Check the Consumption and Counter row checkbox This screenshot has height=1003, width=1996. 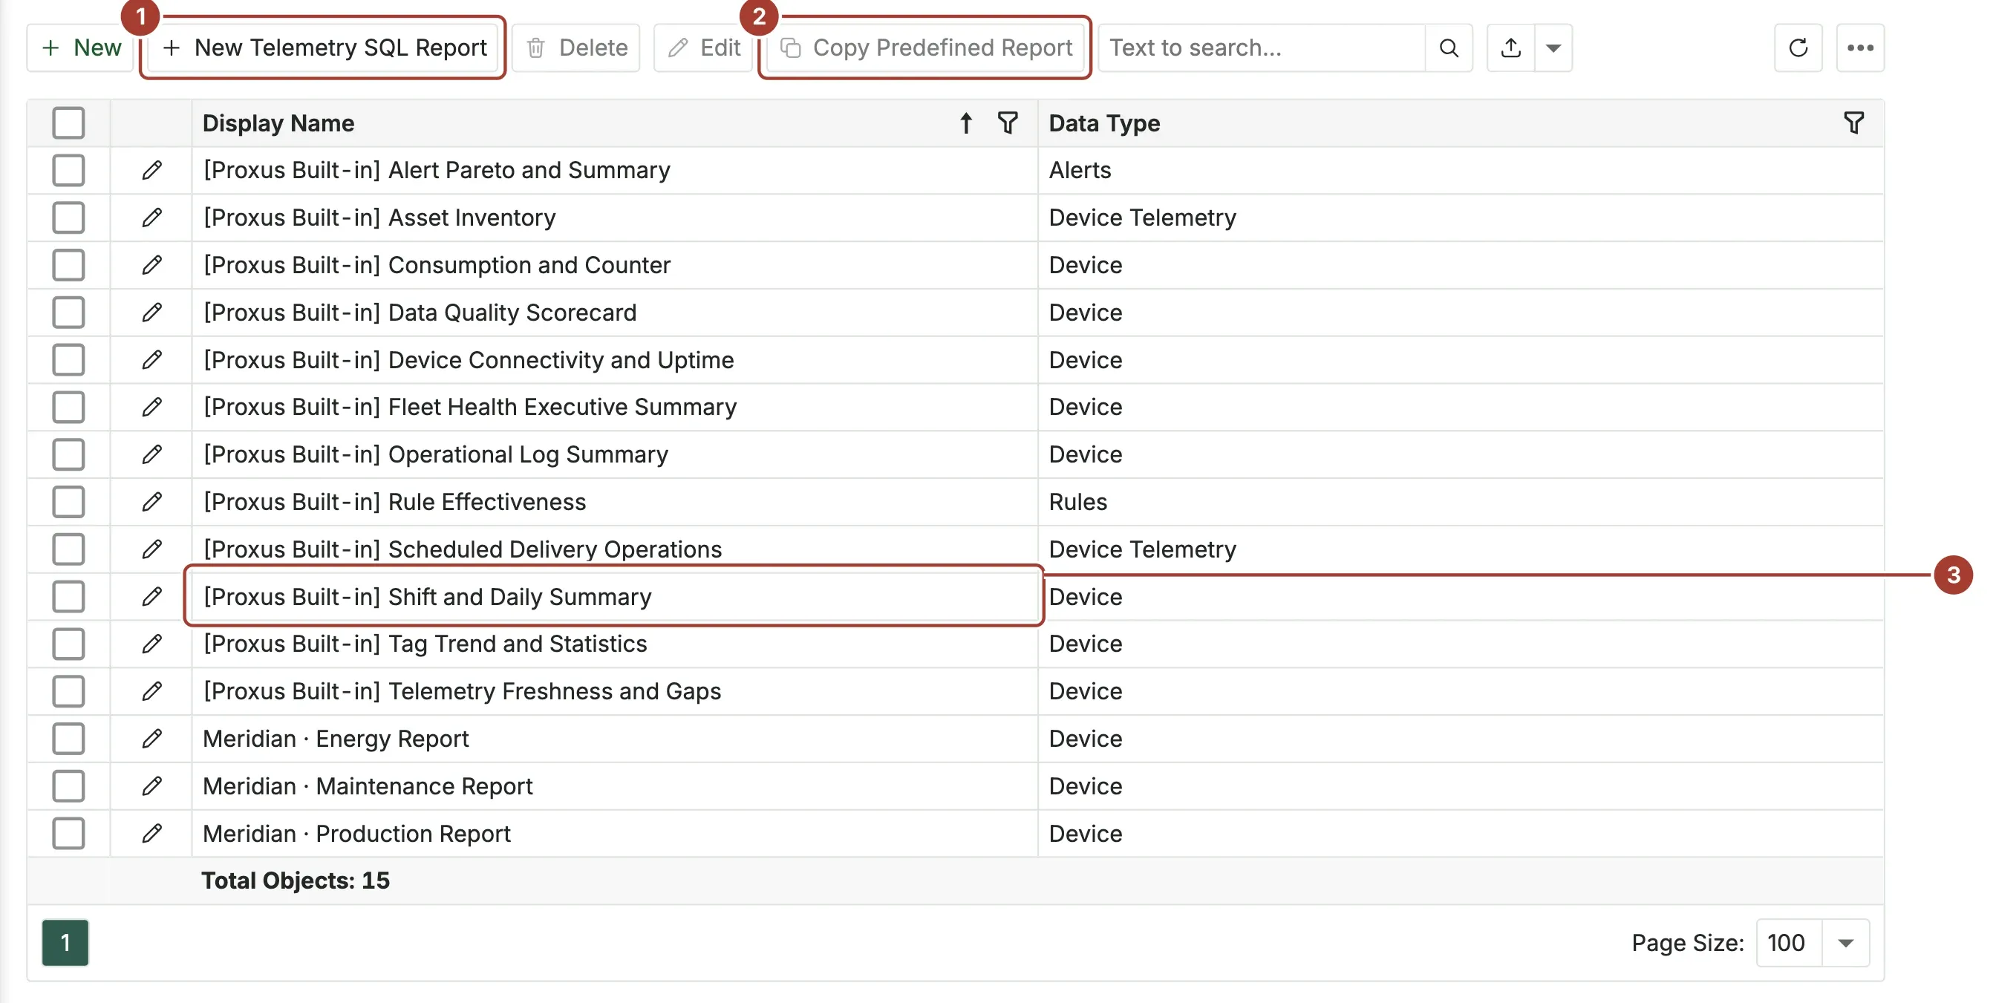coord(68,266)
